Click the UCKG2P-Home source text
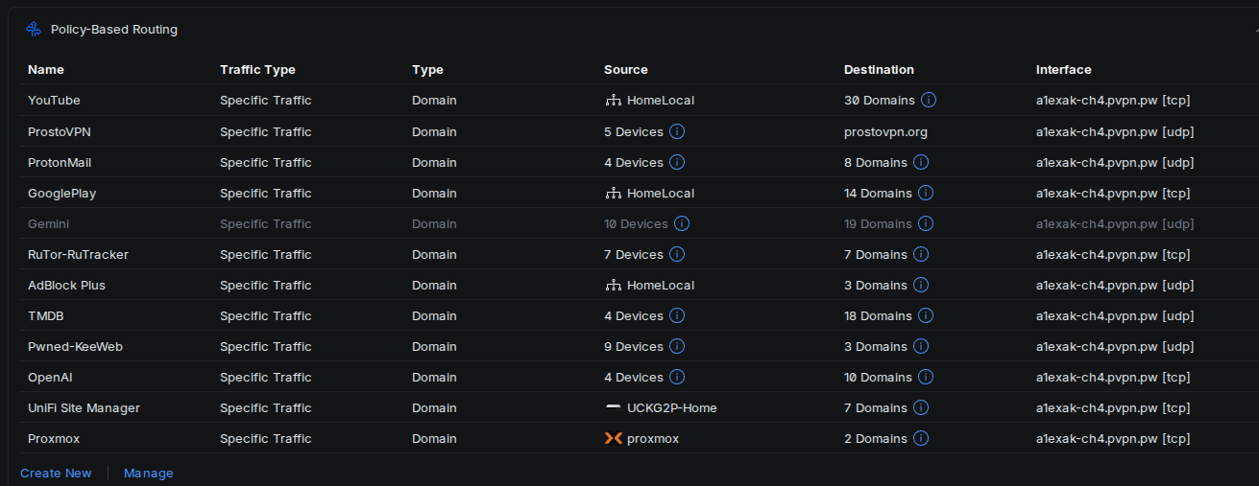The height and width of the screenshot is (486, 1259). (672, 407)
